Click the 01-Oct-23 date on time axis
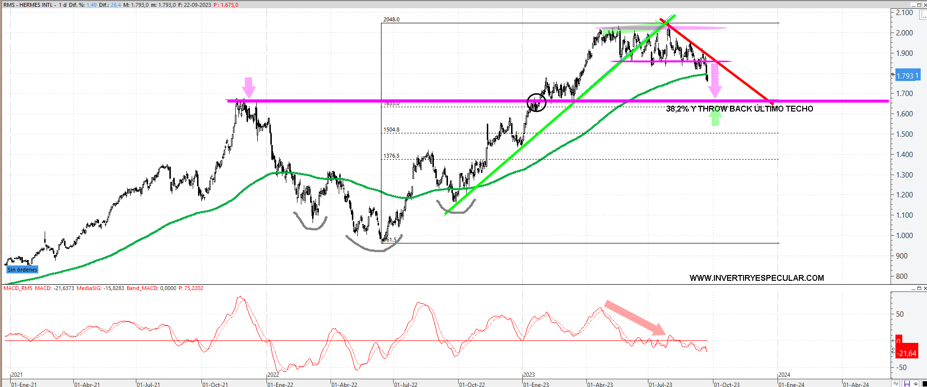 [x=727, y=384]
